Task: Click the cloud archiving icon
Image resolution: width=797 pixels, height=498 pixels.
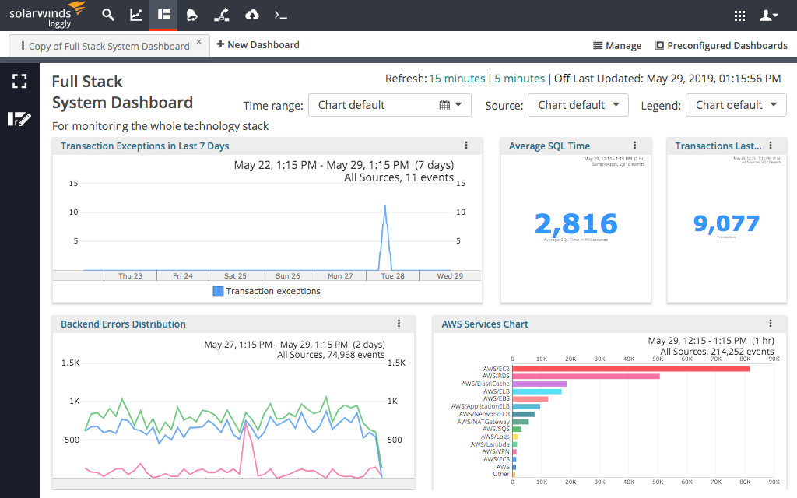Action: tap(251, 15)
